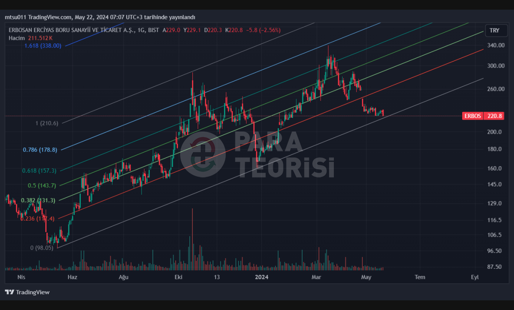Select the 0.5 (143.7) green level label
The width and height of the screenshot is (514, 310).
click(x=42, y=185)
